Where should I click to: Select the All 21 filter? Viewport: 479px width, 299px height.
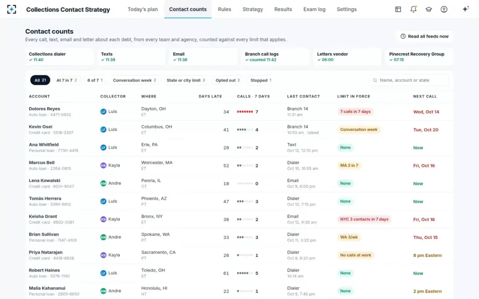(40, 80)
